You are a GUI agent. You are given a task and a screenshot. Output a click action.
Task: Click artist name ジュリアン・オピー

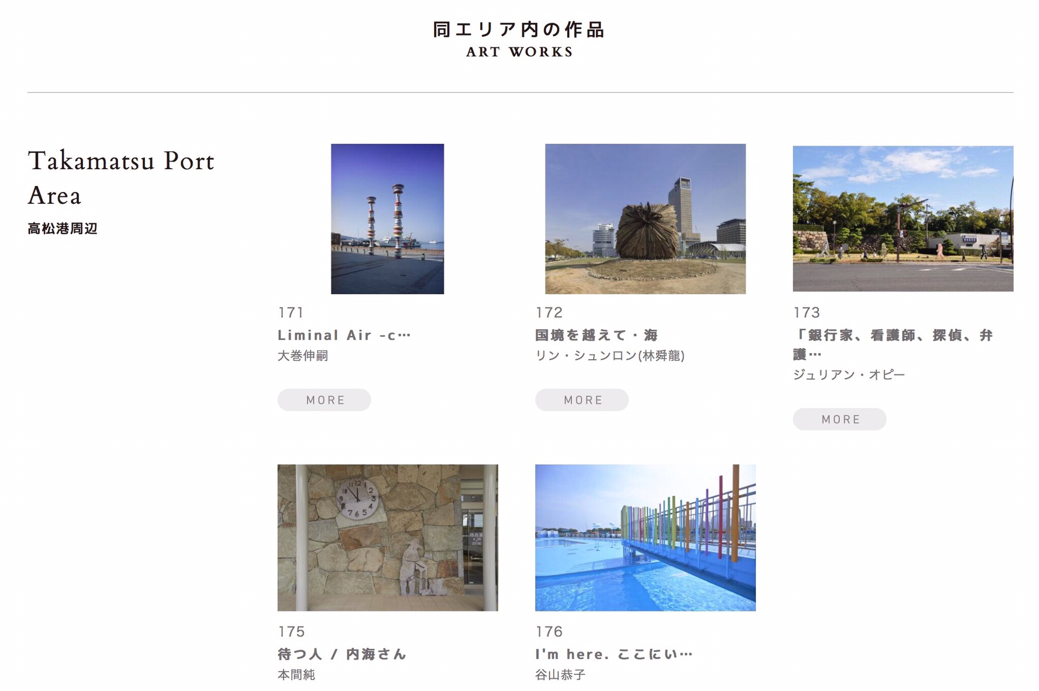pos(849,375)
